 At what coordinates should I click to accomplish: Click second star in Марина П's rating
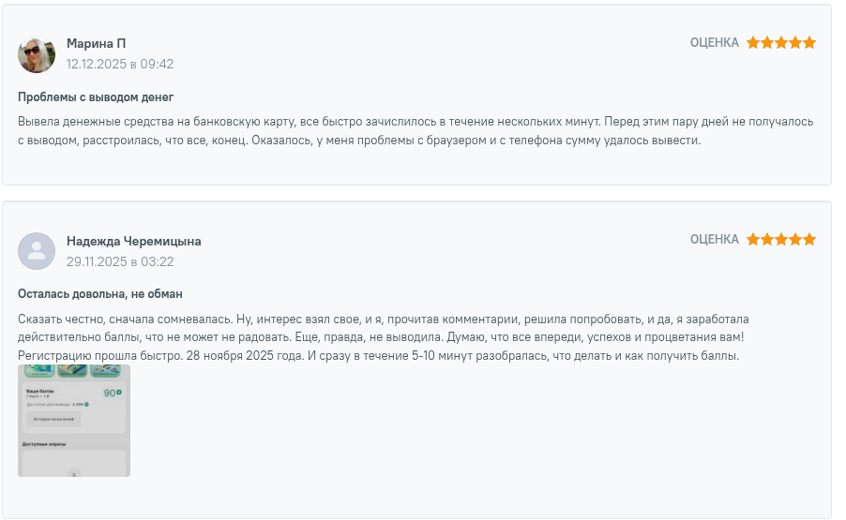[x=767, y=42]
